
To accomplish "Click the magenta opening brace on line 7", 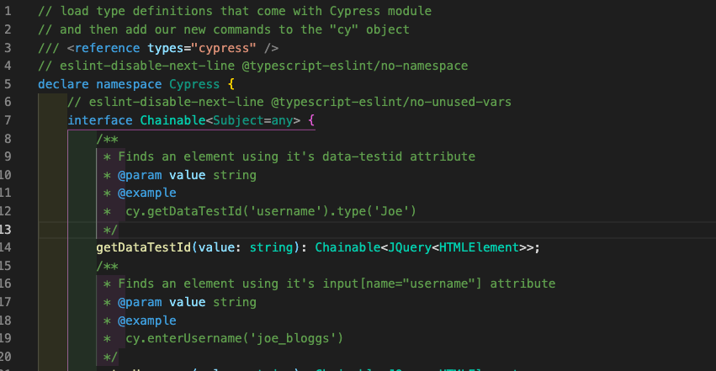I will (311, 120).
